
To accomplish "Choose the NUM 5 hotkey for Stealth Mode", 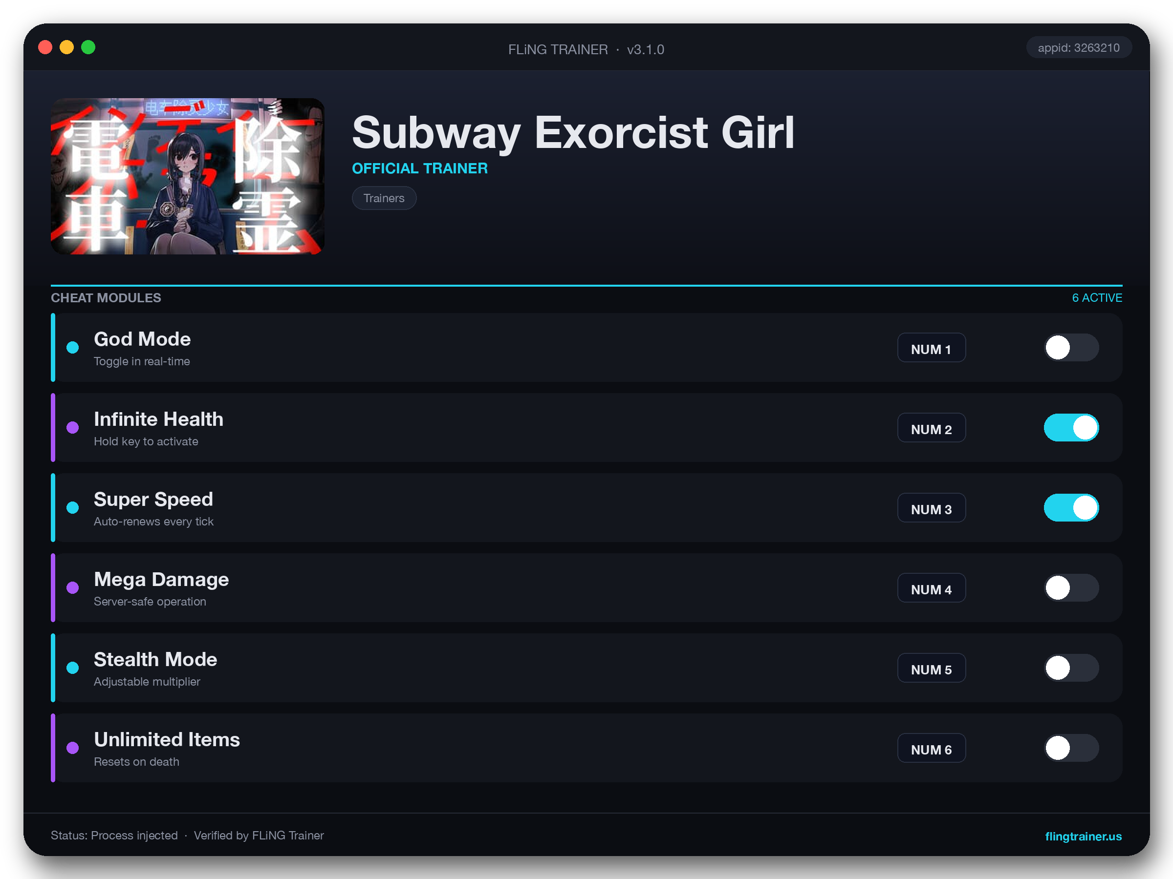I will coord(931,668).
